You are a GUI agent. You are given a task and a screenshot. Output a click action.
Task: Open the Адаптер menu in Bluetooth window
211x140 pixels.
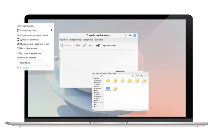[x=64, y=40]
